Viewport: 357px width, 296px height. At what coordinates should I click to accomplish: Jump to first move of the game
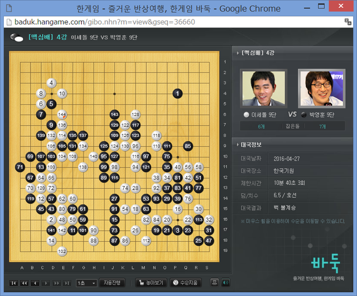[x=13, y=283]
